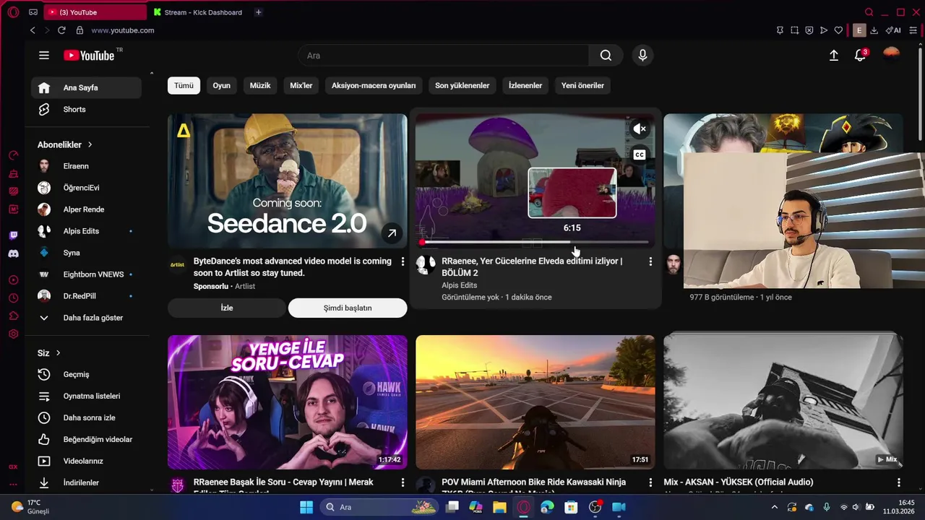Click the YouTube logo
Viewport: 925px width, 520px height.
(90, 56)
